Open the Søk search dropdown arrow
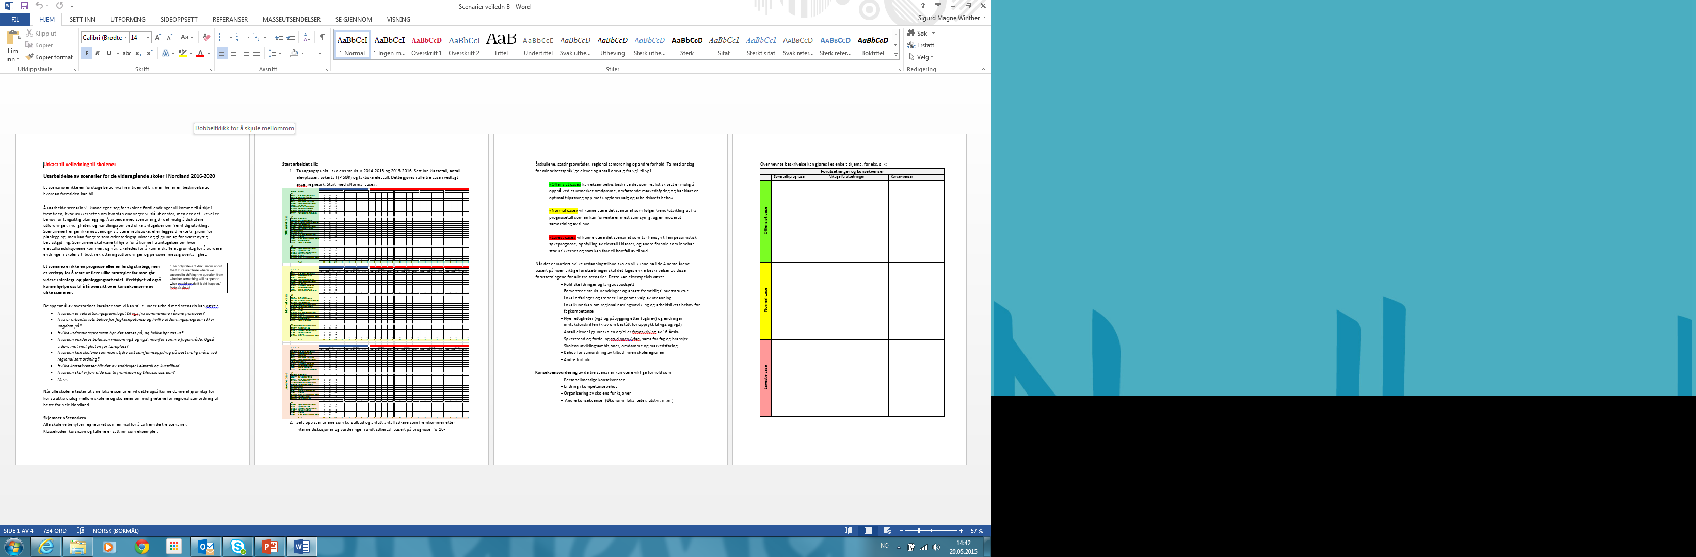Screen dimensions: 1696x557 (933, 33)
